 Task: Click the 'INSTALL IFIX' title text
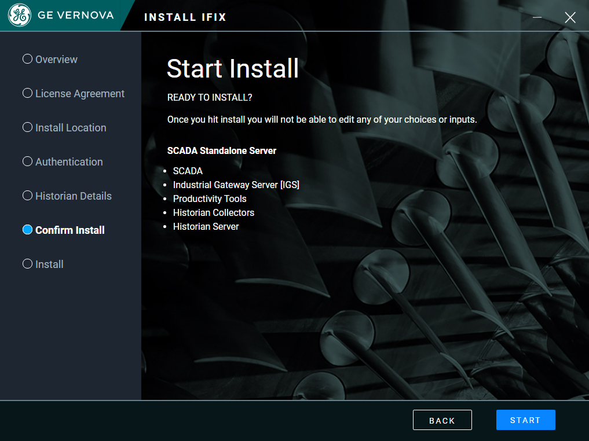point(185,17)
